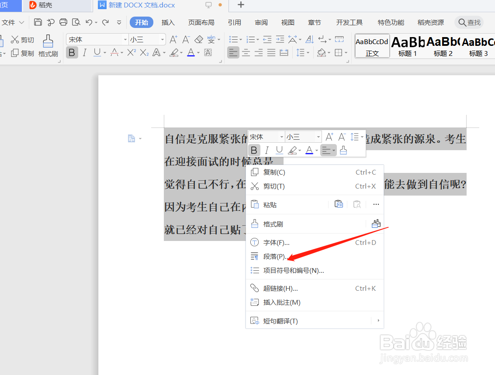This screenshot has height=375, width=495.
Task: Click the Increase Font Size icon
Action: 173,39
